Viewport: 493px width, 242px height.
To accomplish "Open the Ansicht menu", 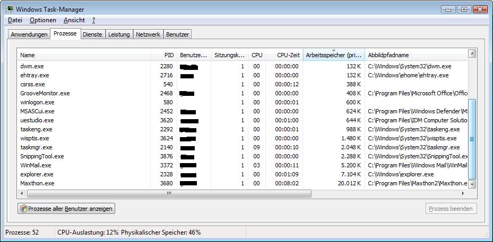I will [74, 20].
